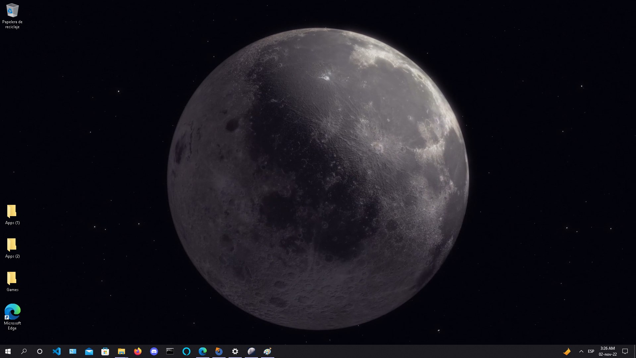Open the clock and date flyout
The height and width of the screenshot is (358, 636).
608,351
